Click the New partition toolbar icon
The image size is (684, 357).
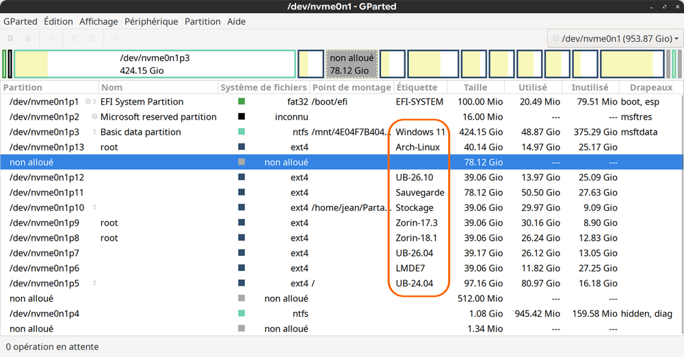10,38
